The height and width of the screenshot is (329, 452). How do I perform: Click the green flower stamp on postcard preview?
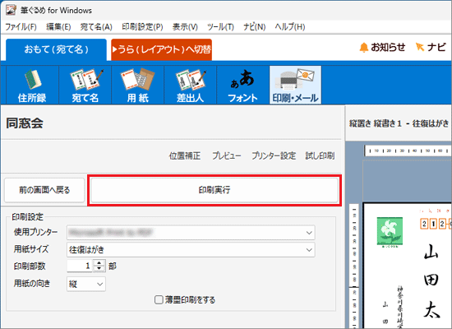[390, 232]
